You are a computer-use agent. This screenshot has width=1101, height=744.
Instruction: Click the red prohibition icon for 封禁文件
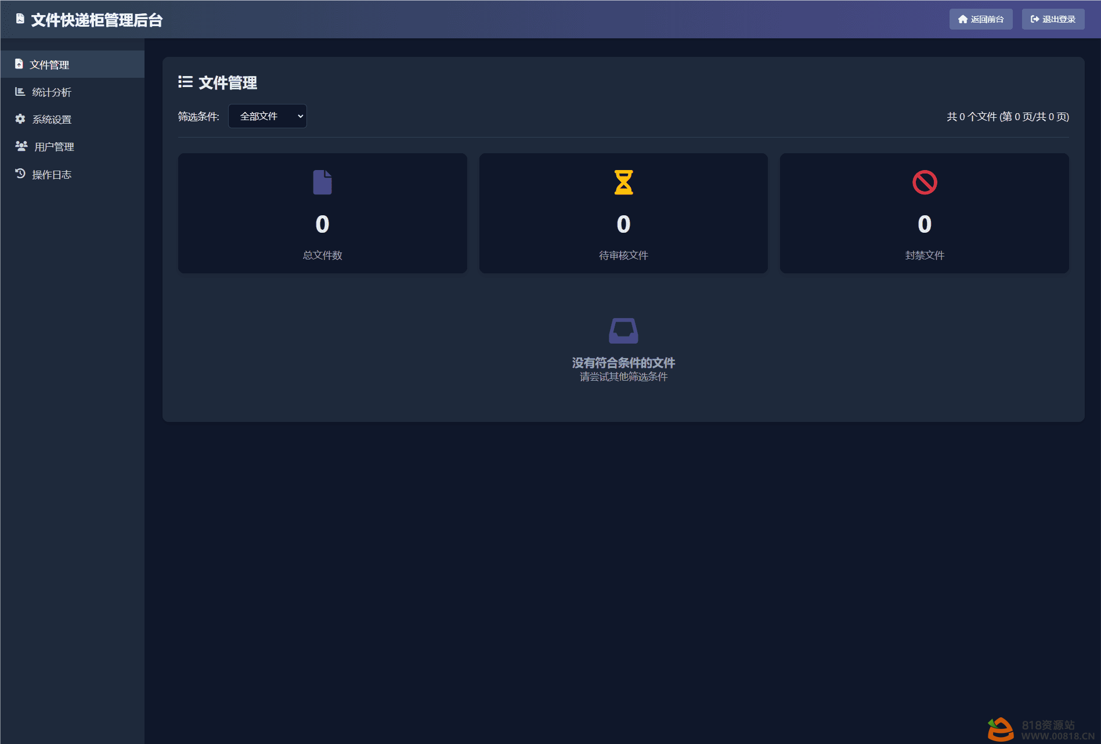coord(924,182)
